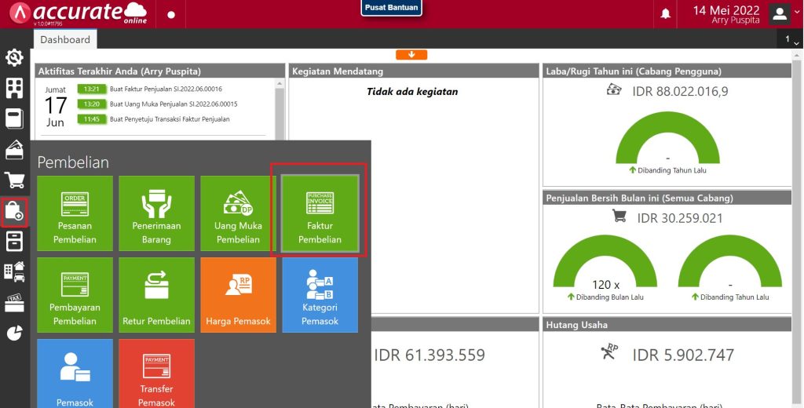The image size is (804, 408).
Task: Click the Laba/Rugi Tahun ini panel header
Action: click(x=667, y=71)
